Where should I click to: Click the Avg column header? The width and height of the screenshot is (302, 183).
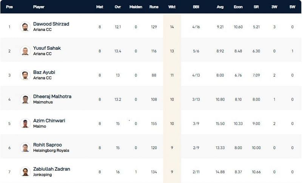tap(219, 7)
